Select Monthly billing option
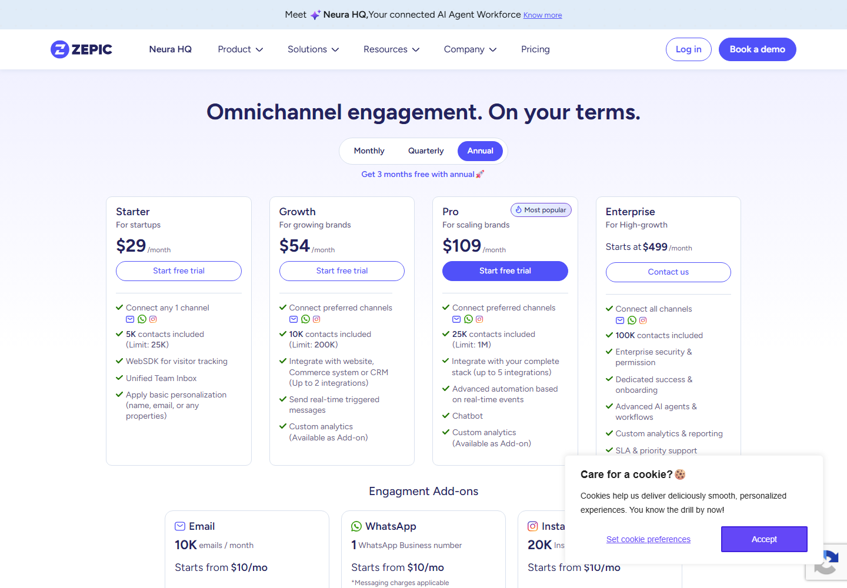Image resolution: width=847 pixels, height=588 pixels. pos(369,151)
